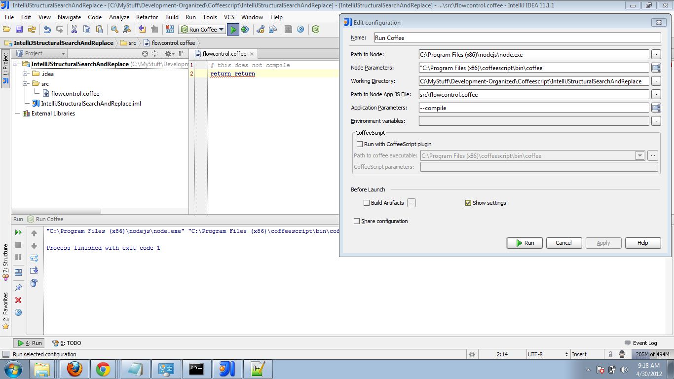Start debugging with the green bug icon

[x=245, y=30]
